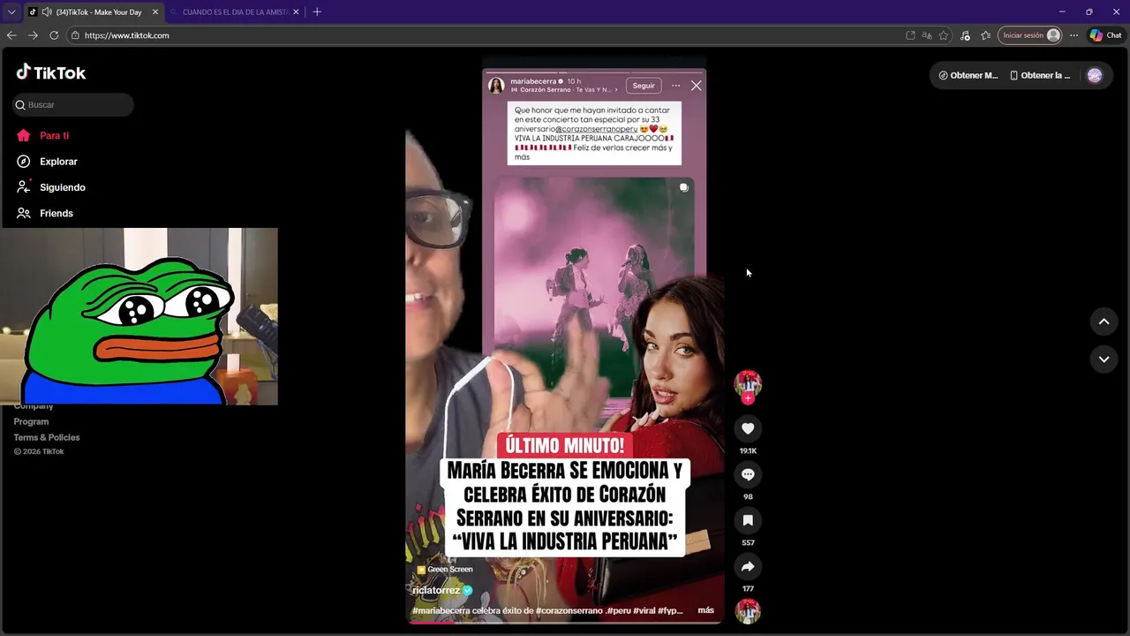Follow creator with red plus badge
Viewport: 1130px width, 636px height.
(748, 398)
